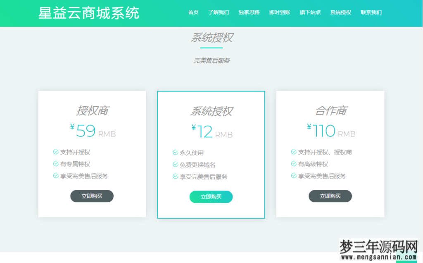
Task: Open the 联系我们 page
Action: coord(371,12)
